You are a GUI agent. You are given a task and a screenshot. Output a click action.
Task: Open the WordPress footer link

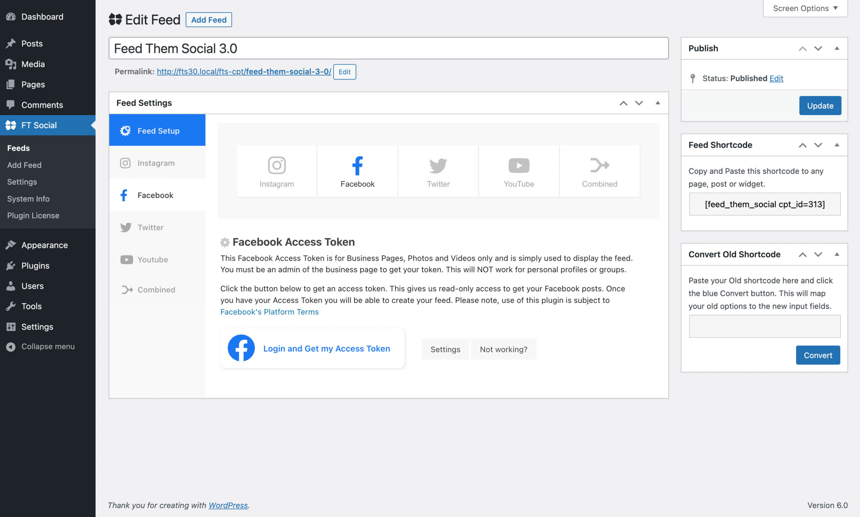point(228,505)
